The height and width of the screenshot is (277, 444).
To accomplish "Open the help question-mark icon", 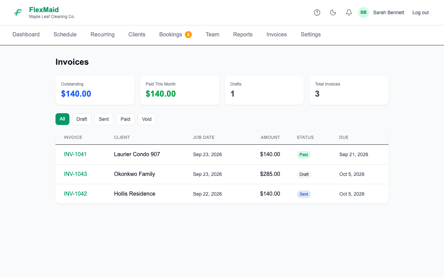I will [x=317, y=12].
